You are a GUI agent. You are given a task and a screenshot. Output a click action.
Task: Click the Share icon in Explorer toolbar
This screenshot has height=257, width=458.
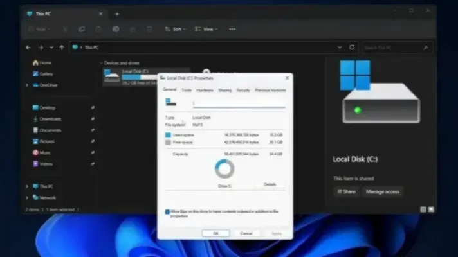pos(133,29)
